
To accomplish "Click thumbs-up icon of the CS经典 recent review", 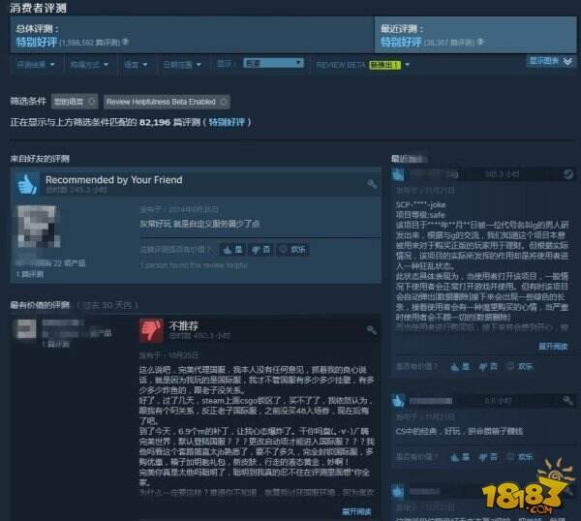I will (x=398, y=401).
